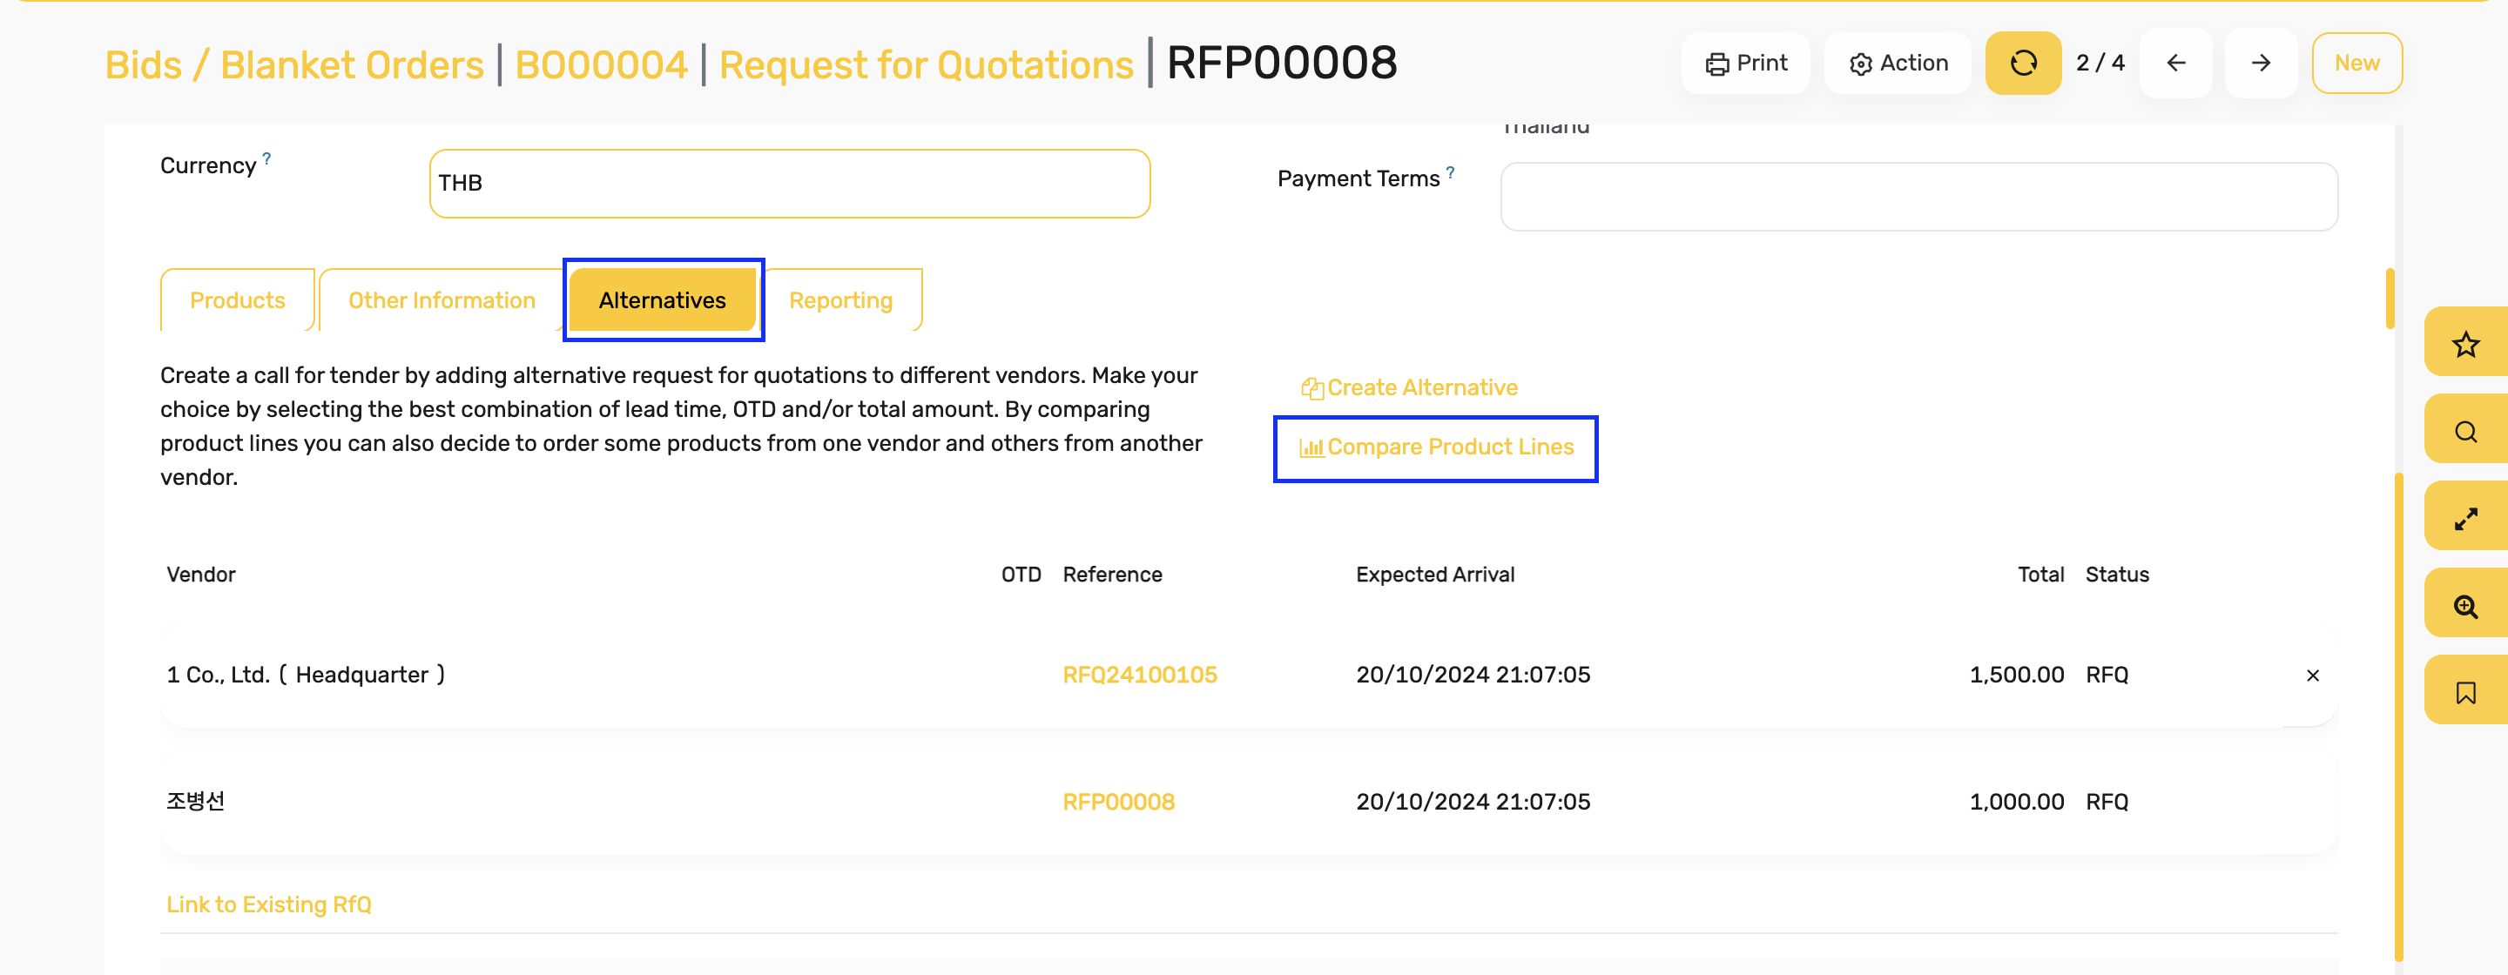Viewport: 2508px width, 975px height.
Task: Click Link to Existing RfQ
Action: [x=269, y=905]
